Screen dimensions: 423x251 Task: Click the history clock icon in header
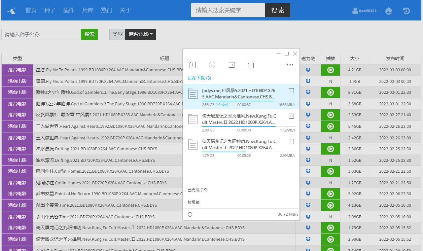(x=406, y=11)
